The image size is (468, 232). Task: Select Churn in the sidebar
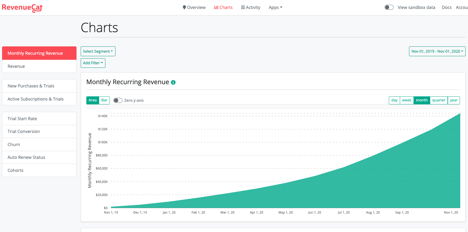pos(14,145)
